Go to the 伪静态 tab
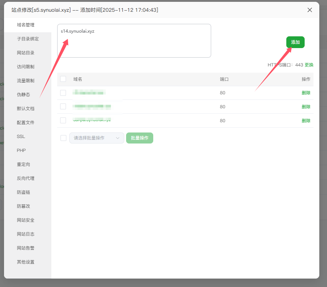Image resolution: width=327 pixels, height=287 pixels. (x=23, y=95)
